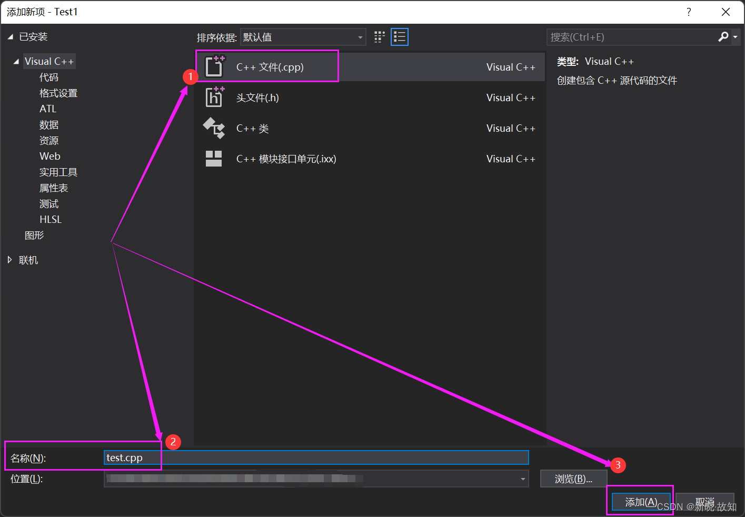Click the 联机 heading text
Screen dimensions: 745x517
pos(28,260)
